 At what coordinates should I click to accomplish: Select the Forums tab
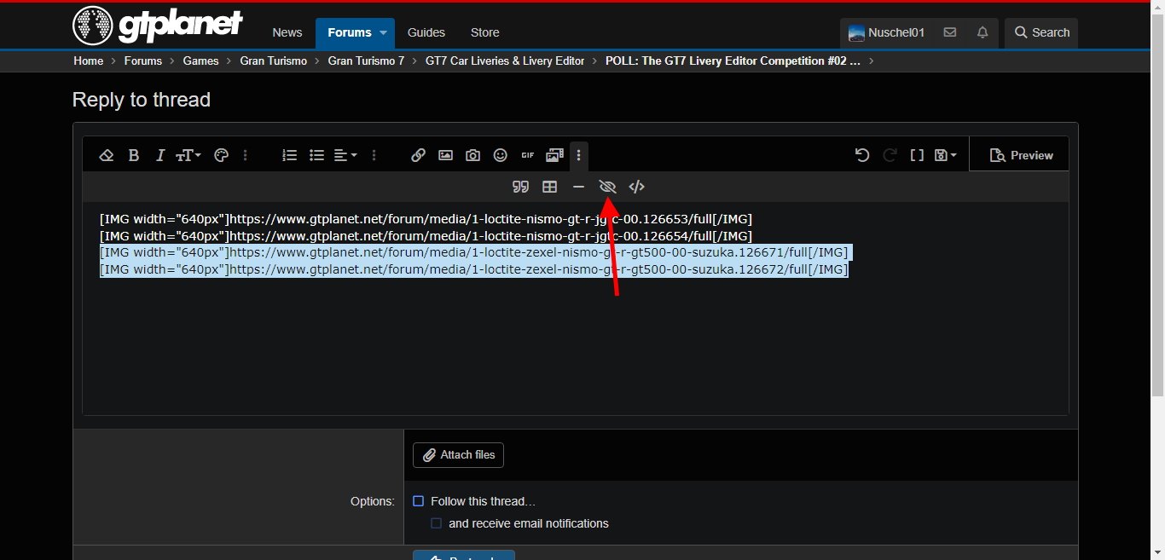349,32
